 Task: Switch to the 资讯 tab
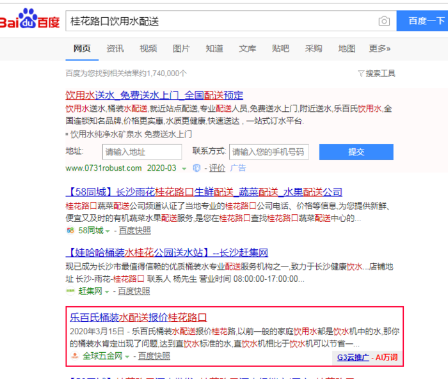[115, 49]
